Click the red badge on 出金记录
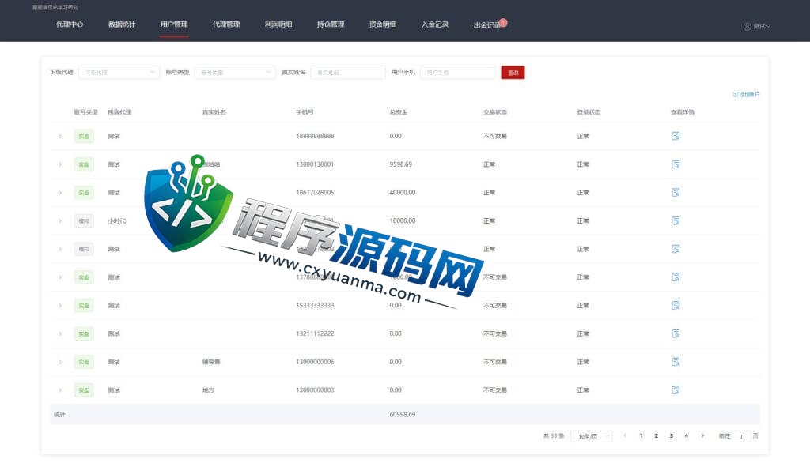Image resolution: width=810 pixels, height=463 pixels. click(x=503, y=22)
